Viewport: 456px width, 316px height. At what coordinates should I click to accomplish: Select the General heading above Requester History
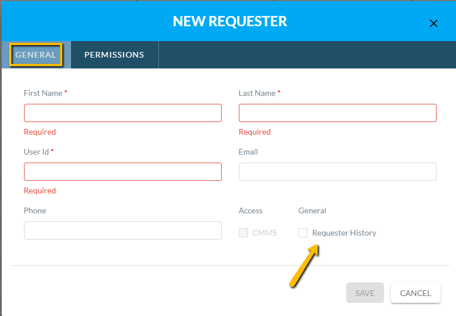312,210
